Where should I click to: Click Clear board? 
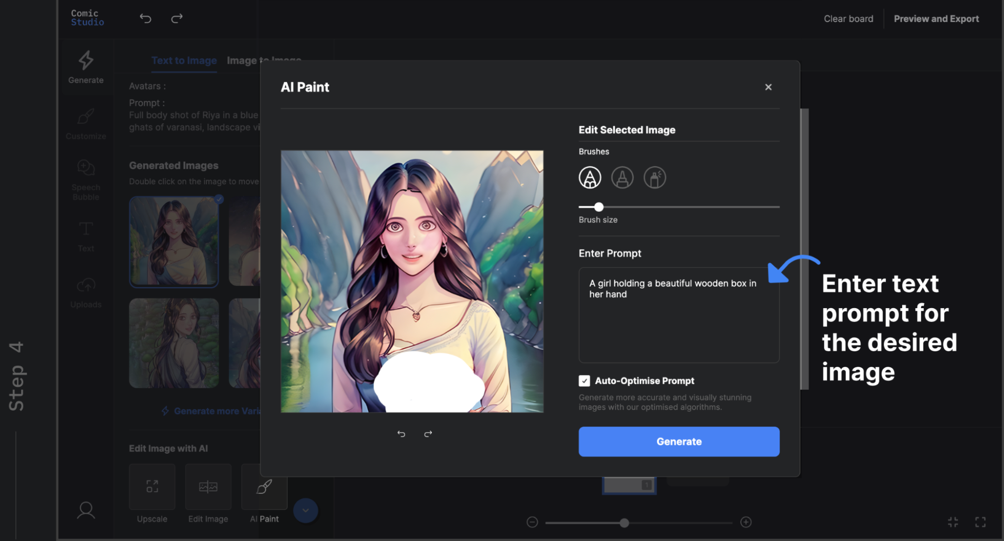pyautogui.click(x=849, y=19)
